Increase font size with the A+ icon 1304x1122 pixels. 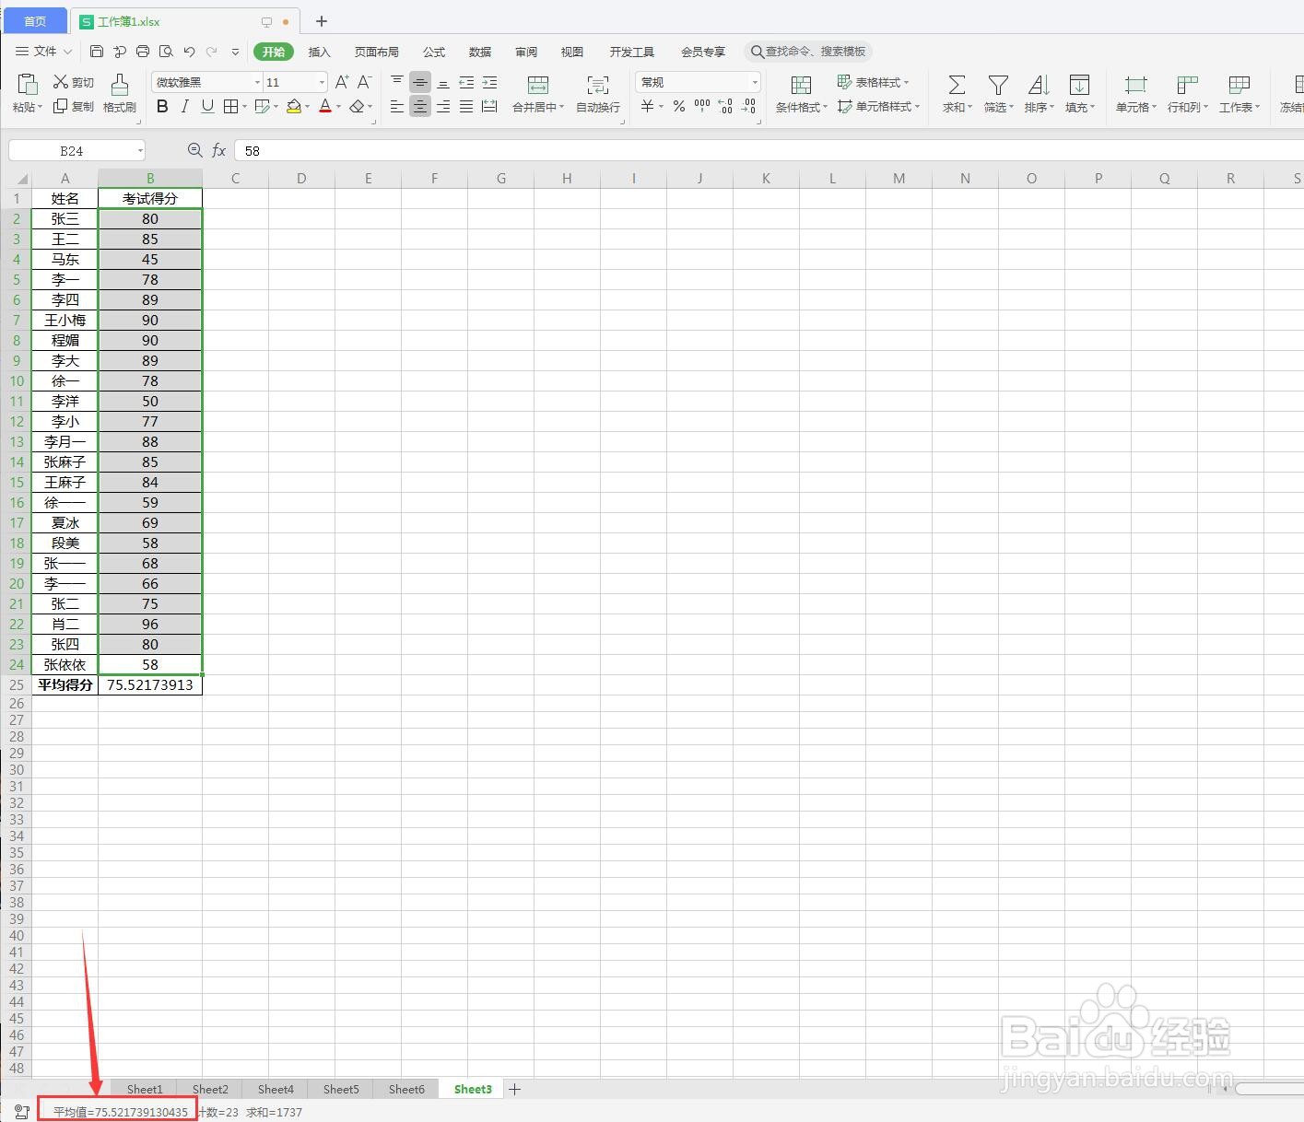click(342, 82)
